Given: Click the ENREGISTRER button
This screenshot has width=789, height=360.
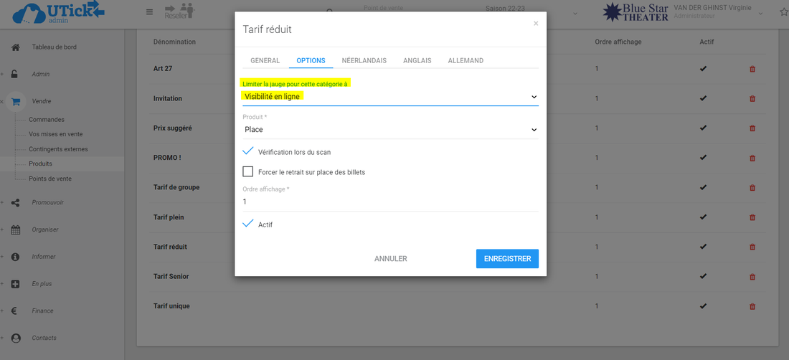Looking at the screenshot, I should 506,259.
